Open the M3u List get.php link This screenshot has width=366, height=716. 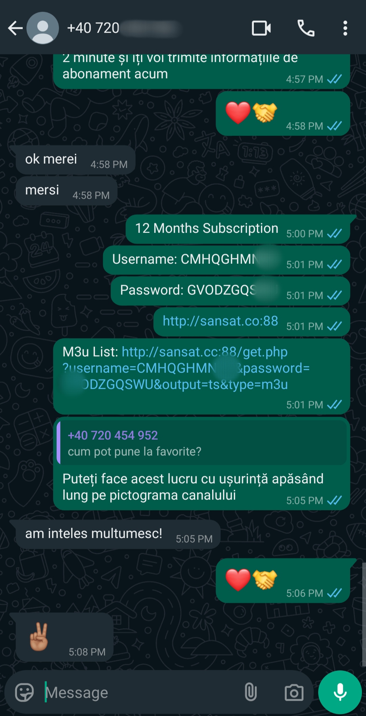186,368
